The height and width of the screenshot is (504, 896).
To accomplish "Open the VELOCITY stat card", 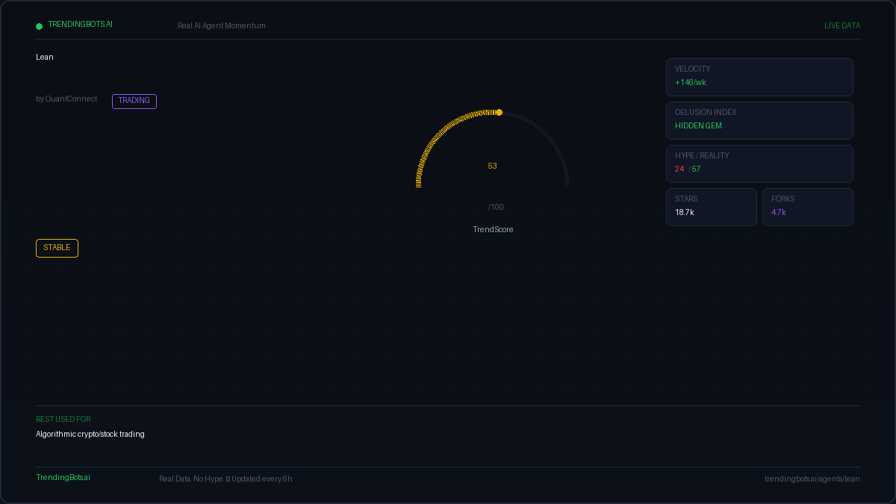I will click(759, 78).
